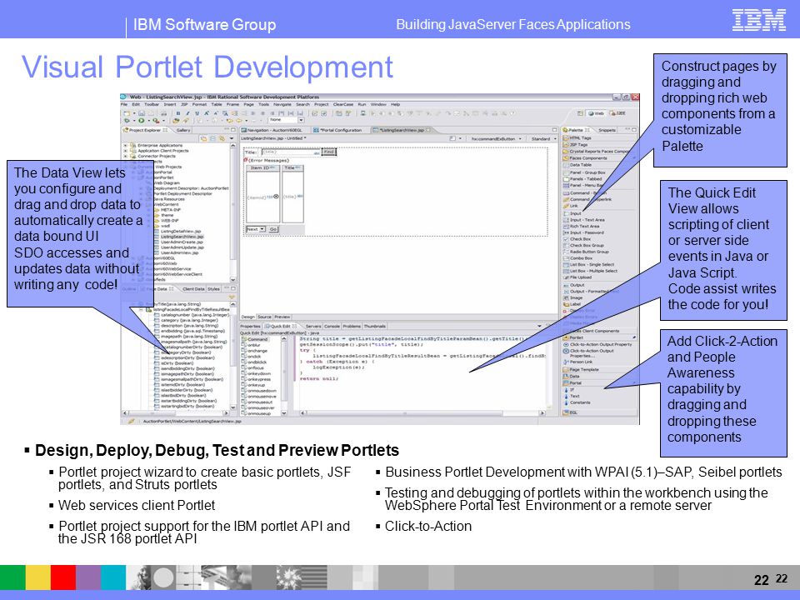Open the Standard dropdown in editor toolbar
The height and width of the screenshot is (600, 800).
[x=544, y=139]
